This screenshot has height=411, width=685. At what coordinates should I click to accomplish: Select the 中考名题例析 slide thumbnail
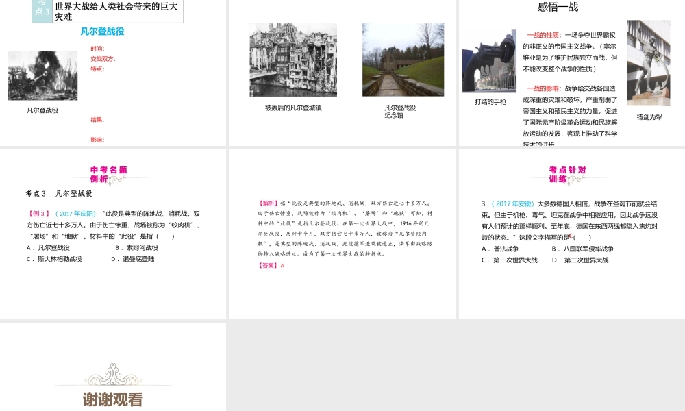pyautogui.click(x=113, y=234)
